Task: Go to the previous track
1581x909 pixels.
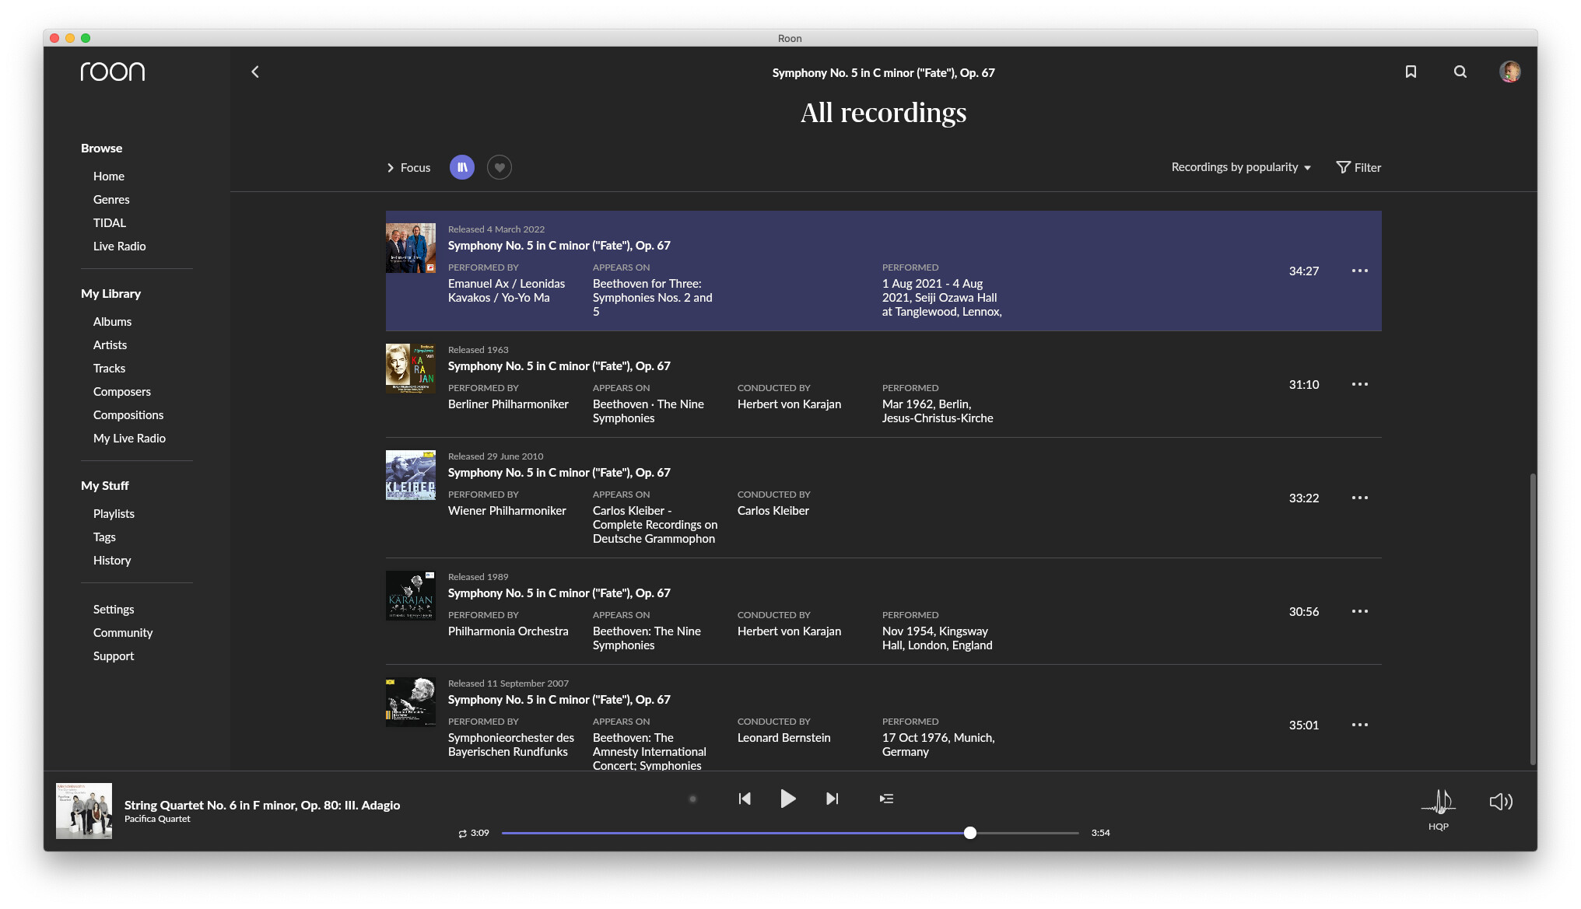Action: click(x=745, y=799)
